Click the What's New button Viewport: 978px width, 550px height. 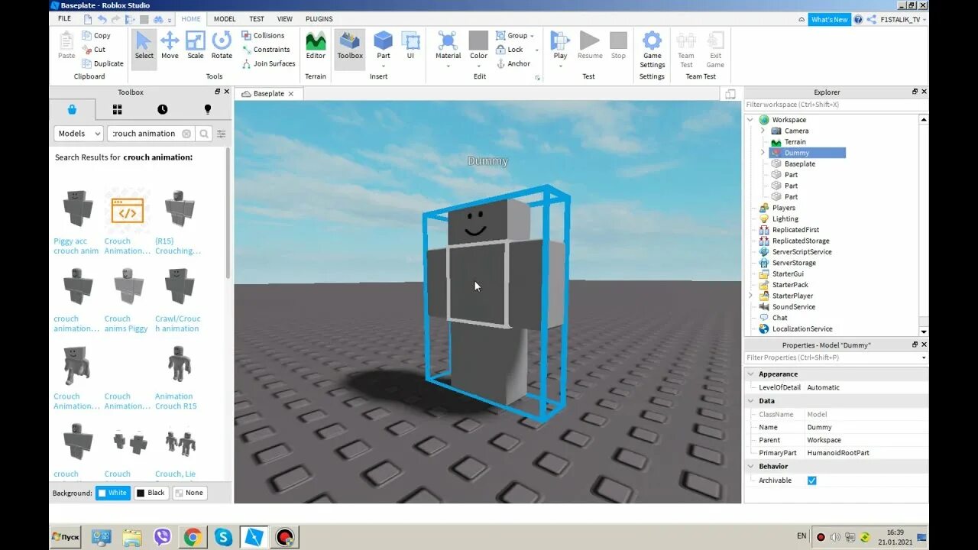[829, 20]
